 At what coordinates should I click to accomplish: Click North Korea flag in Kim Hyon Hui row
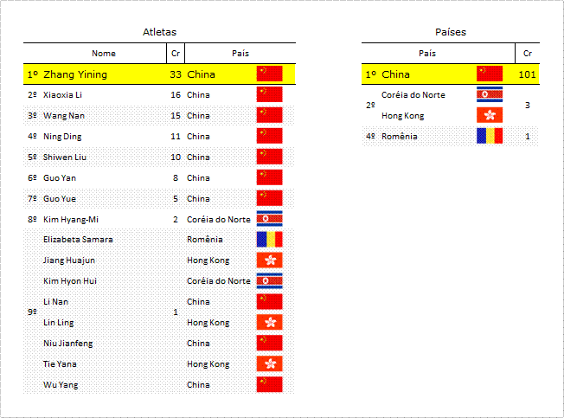(x=269, y=281)
